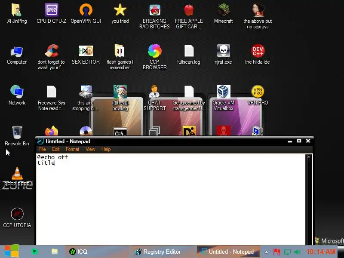The width and height of the screenshot is (344, 258).
Task: Select the Firefox icon above Notepad
Action: (52, 131)
